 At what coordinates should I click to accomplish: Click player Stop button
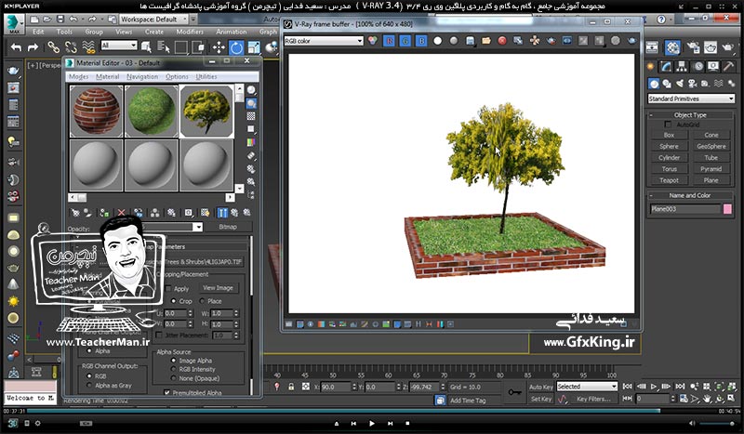tap(407, 423)
